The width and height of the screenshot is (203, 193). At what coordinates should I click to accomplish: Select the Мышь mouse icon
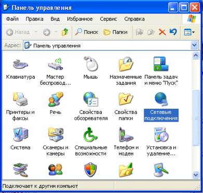91,63
